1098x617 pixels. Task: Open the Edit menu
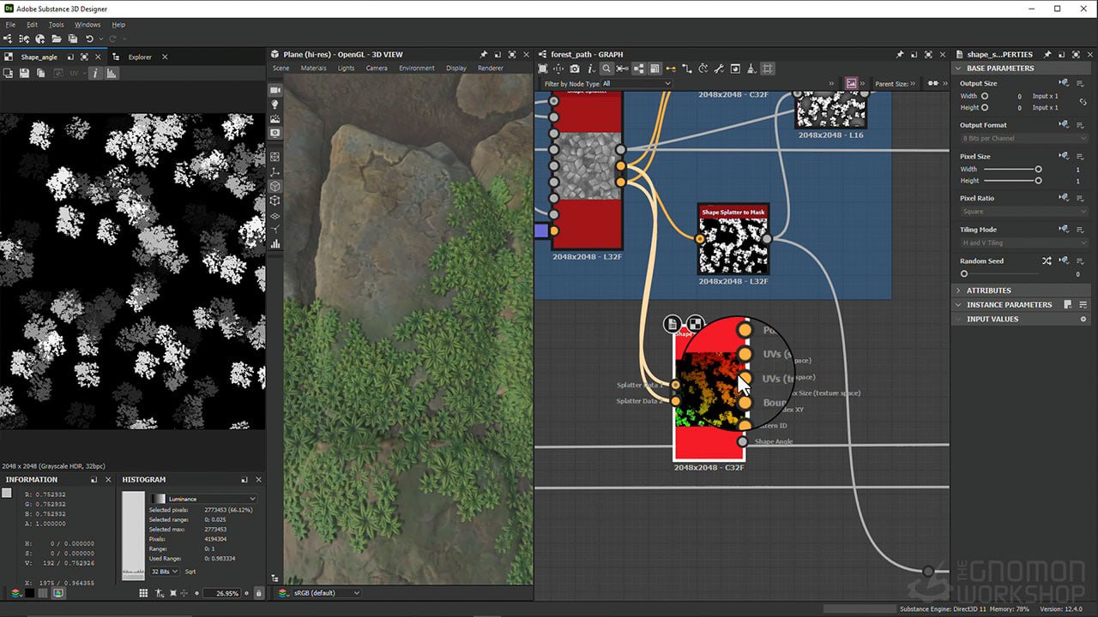pos(32,25)
